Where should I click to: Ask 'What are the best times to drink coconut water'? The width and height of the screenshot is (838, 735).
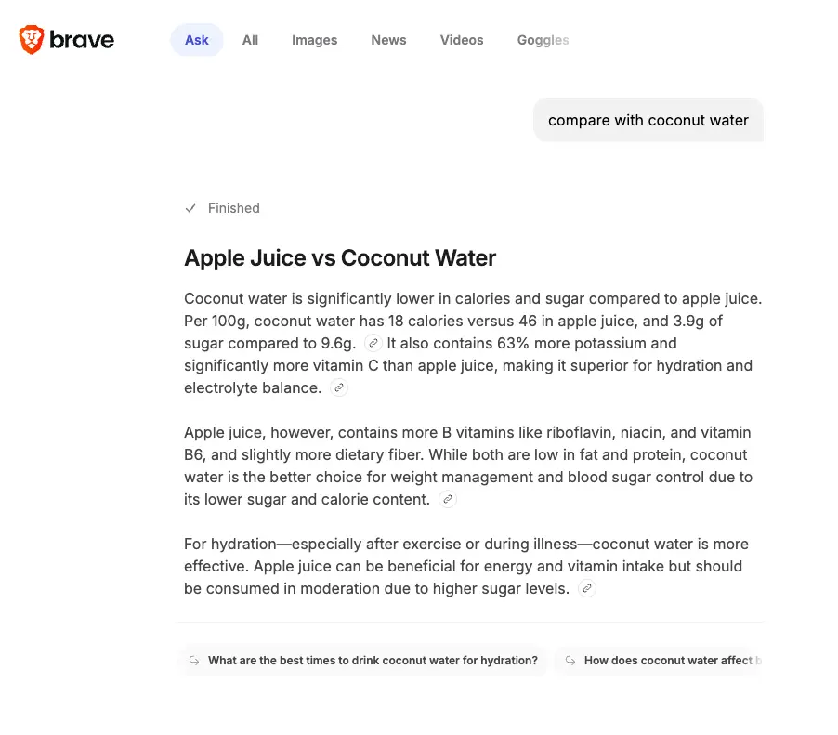pyautogui.click(x=363, y=661)
